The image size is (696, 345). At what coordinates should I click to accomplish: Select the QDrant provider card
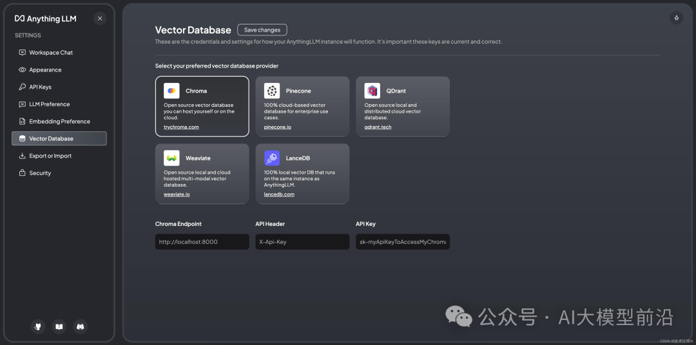pyautogui.click(x=403, y=106)
